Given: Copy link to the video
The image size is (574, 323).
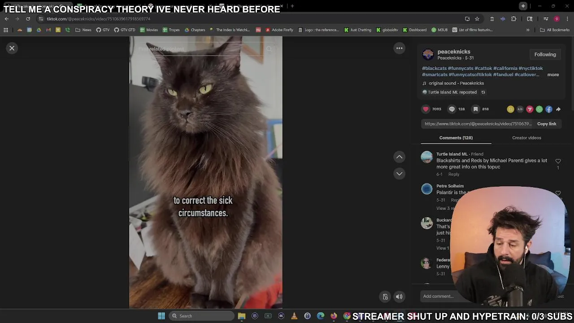Looking at the screenshot, I should (x=547, y=124).
